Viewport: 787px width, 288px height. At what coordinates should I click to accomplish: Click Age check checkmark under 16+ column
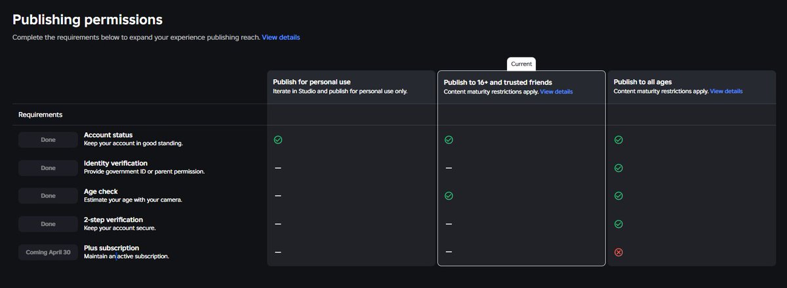(449, 196)
